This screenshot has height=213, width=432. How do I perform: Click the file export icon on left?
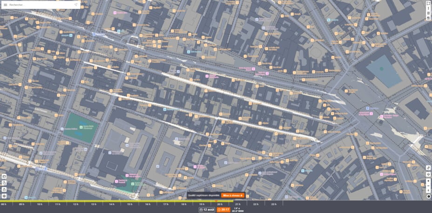(4, 183)
